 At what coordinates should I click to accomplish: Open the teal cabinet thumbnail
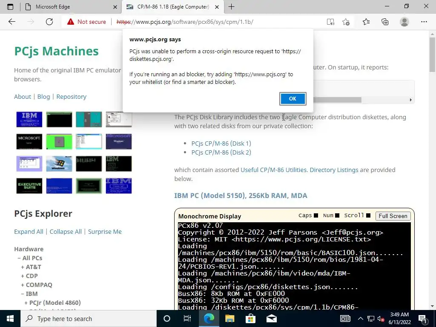[x=89, y=119]
